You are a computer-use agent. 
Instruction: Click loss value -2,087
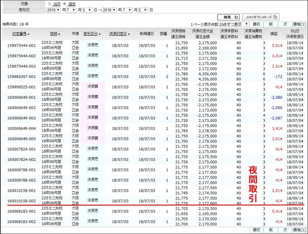pyautogui.click(x=276, y=118)
